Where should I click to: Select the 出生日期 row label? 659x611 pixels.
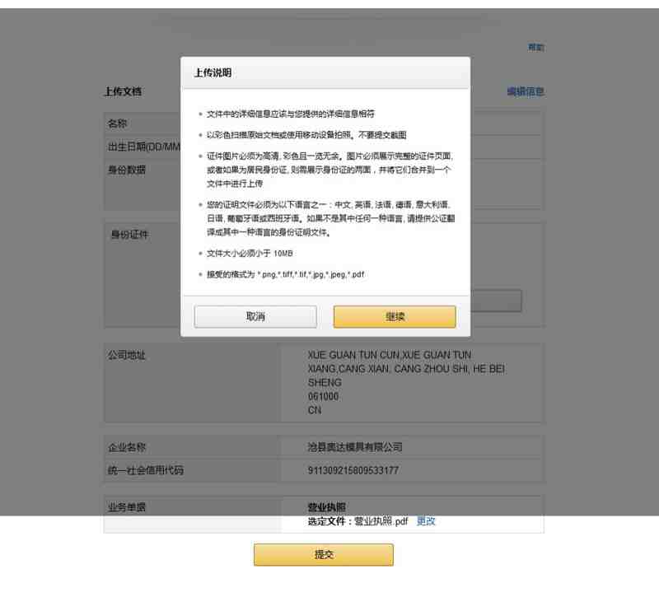pos(144,147)
